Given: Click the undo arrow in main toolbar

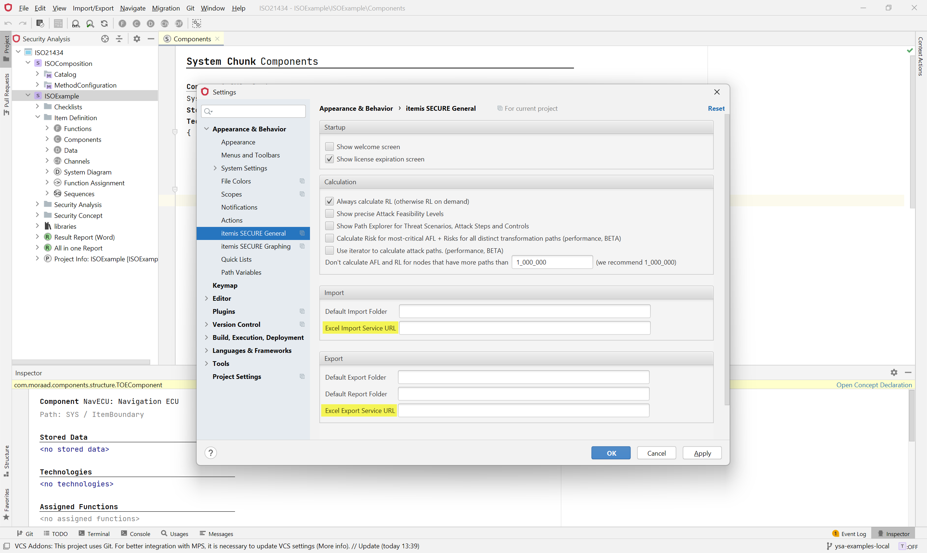Looking at the screenshot, I should coord(8,24).
